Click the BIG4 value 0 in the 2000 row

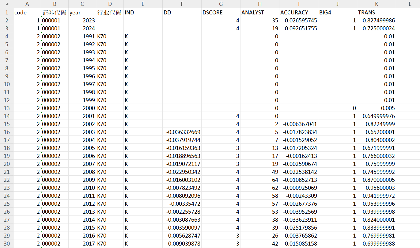point(338,108)
